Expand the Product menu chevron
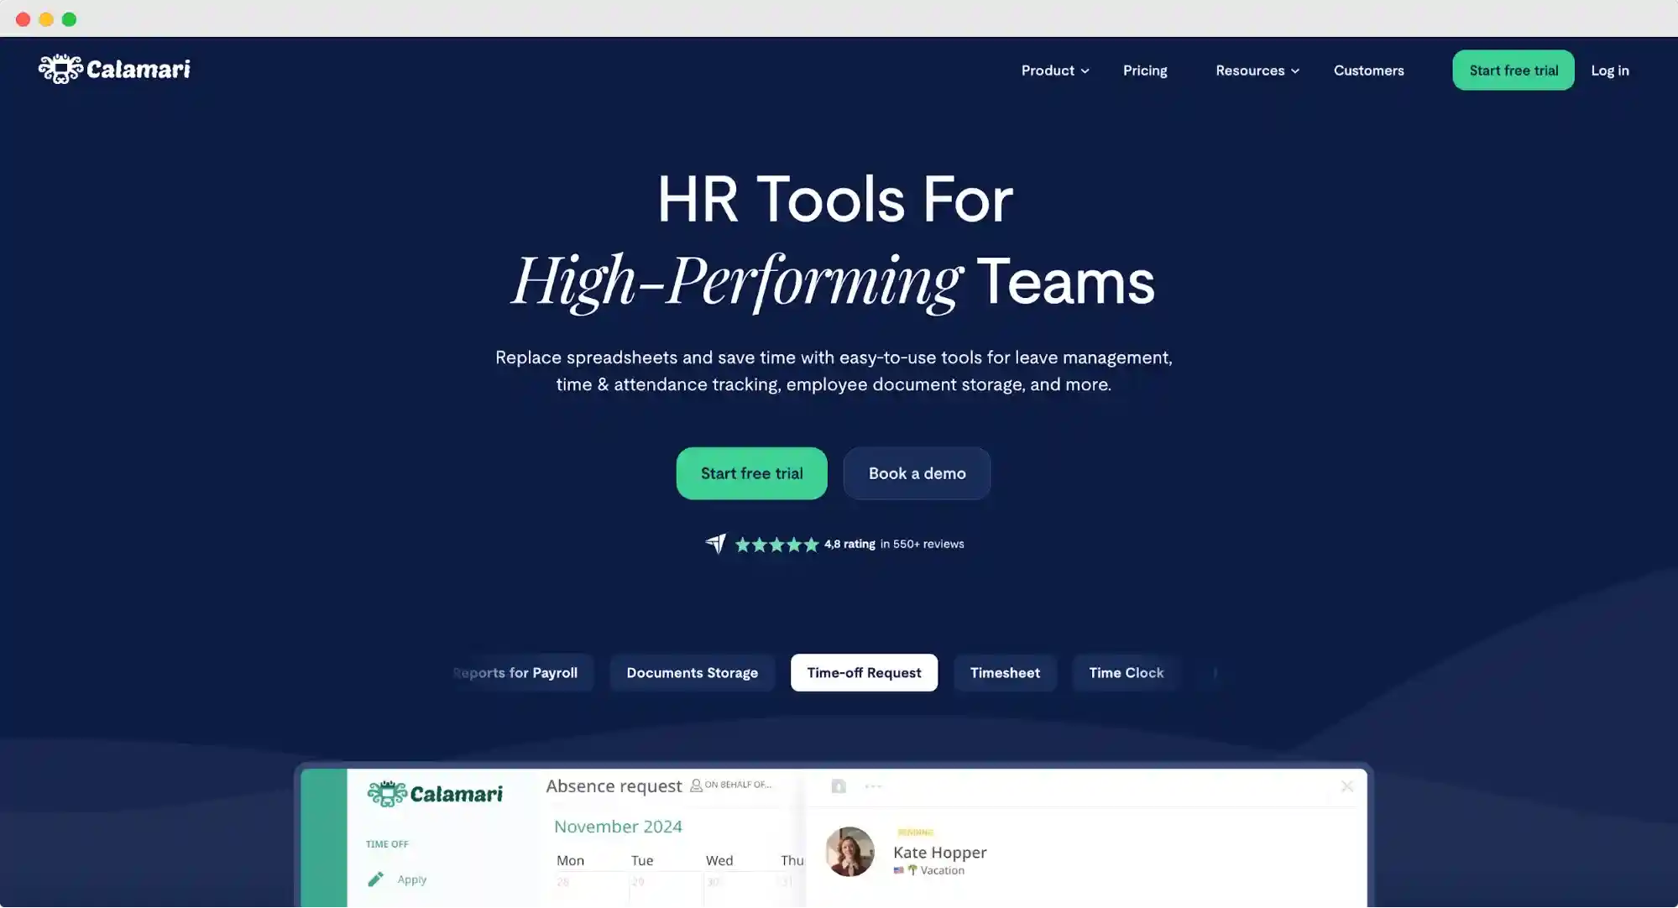 1085,71
